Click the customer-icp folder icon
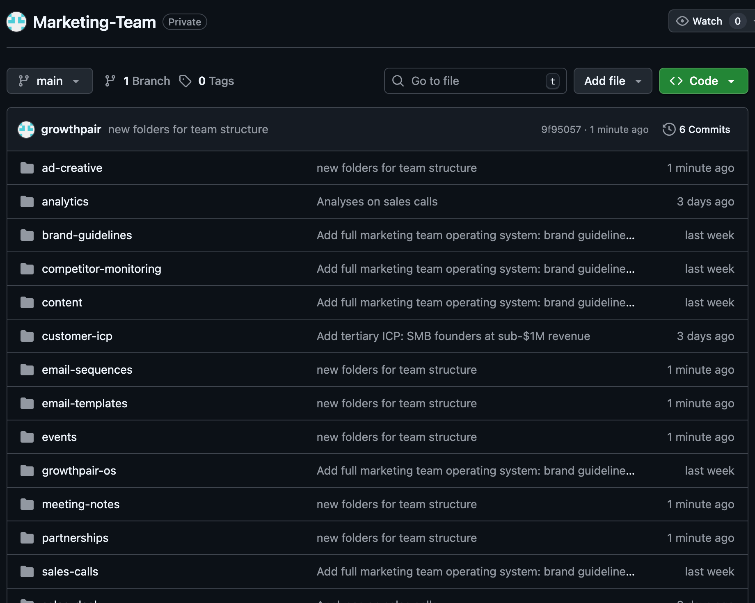 (x=27, y=336)
